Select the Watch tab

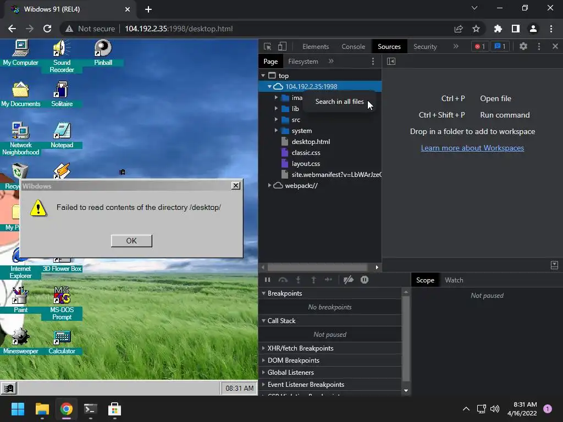(454, 280)
